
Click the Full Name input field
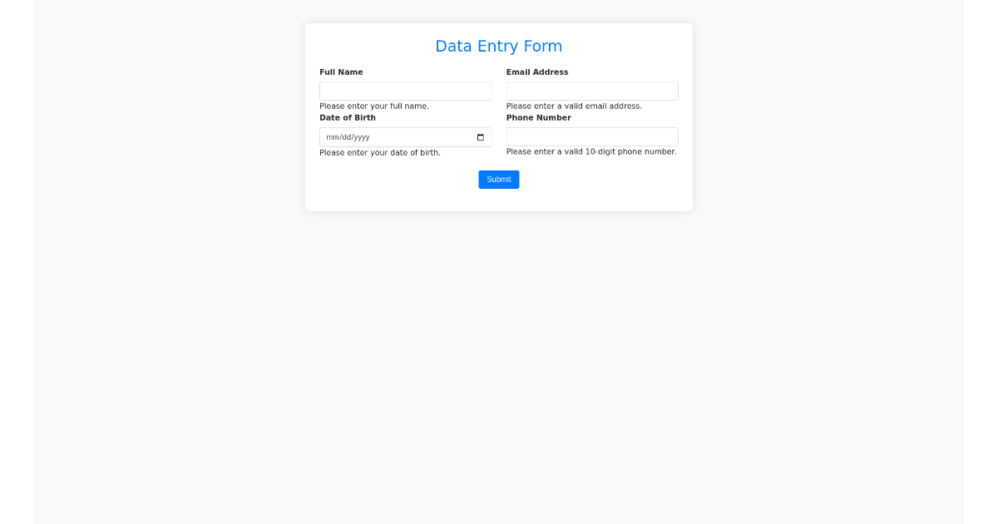[405, 91]
